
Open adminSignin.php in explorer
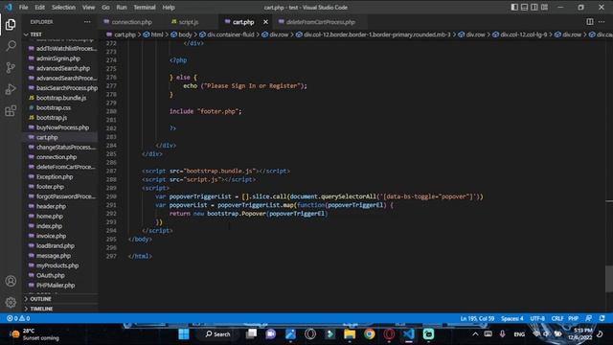pos(58,58)
